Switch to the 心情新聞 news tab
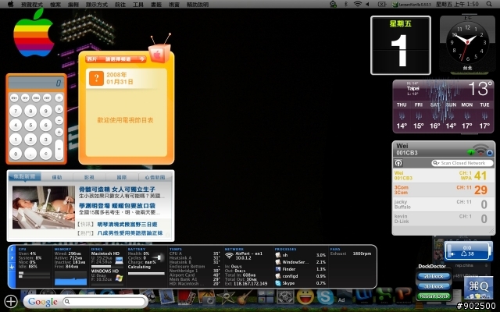 point(155,177)
